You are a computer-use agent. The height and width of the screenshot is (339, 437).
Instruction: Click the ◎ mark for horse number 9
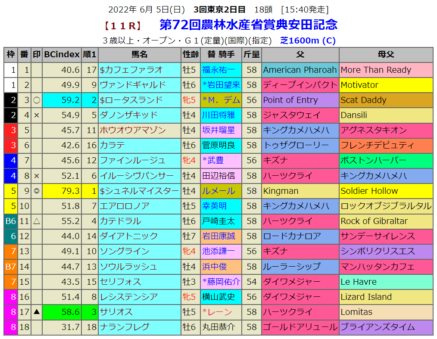[x=37, y=191]
